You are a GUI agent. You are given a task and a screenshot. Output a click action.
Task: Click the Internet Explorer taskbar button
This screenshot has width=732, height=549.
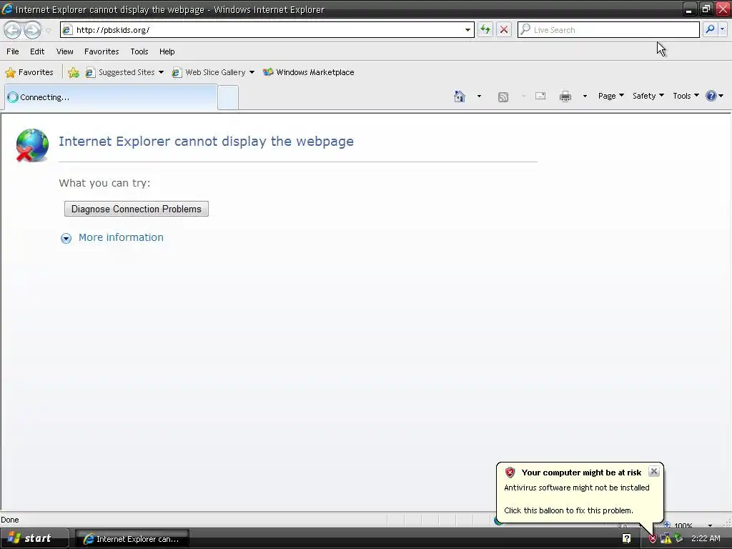132,539
